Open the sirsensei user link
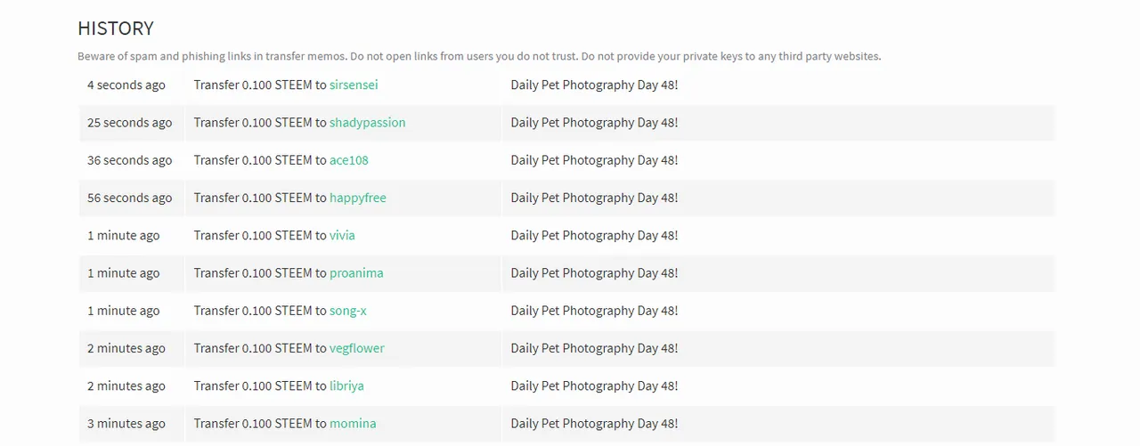The image size is (1140, 446). tap(354, 85)
